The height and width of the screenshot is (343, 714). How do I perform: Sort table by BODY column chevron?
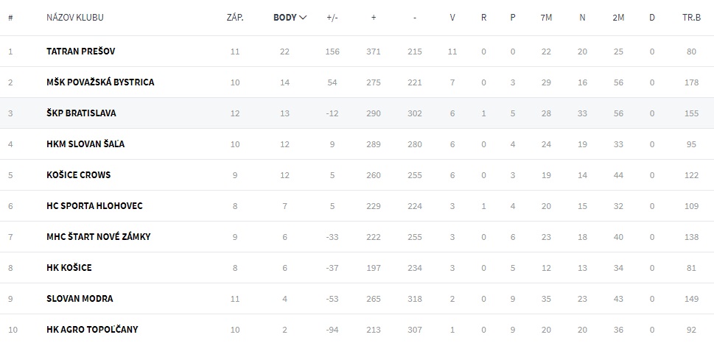pyautogui.click(x=302, y=18)
